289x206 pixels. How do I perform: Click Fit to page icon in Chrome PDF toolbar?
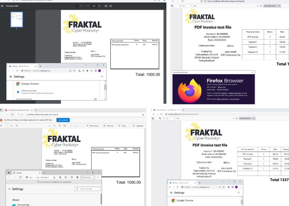[x=106, y=6]
